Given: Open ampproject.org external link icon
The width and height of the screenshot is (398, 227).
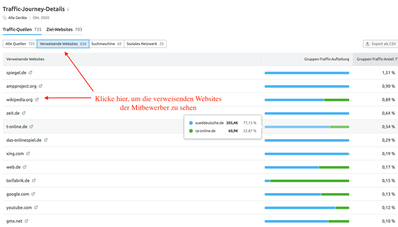Looking at the screenshot, I should tap(40, 86).
